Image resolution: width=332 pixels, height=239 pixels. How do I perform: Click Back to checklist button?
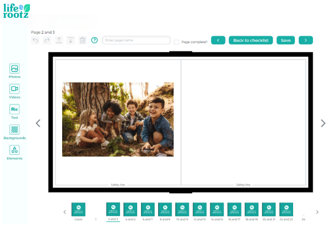click(251, 40)
